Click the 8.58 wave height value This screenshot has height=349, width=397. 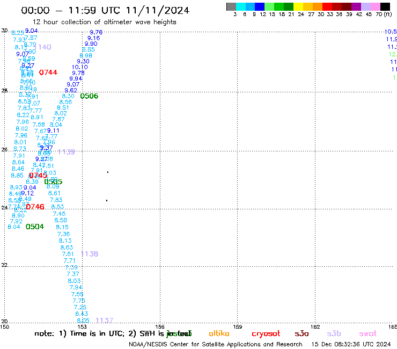(61, 220)
